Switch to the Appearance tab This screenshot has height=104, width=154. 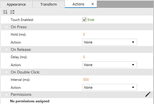[x=16, y=4]
